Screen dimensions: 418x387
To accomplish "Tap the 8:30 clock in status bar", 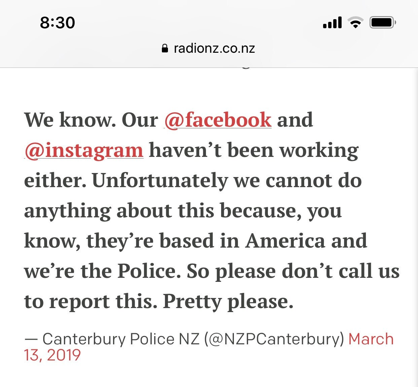I will pos(57,23).
